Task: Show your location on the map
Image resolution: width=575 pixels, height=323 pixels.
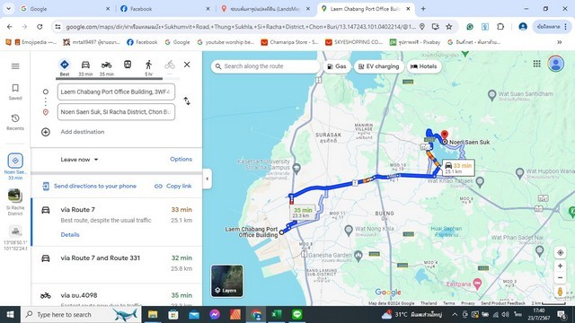Action: [x=560, y=253]
